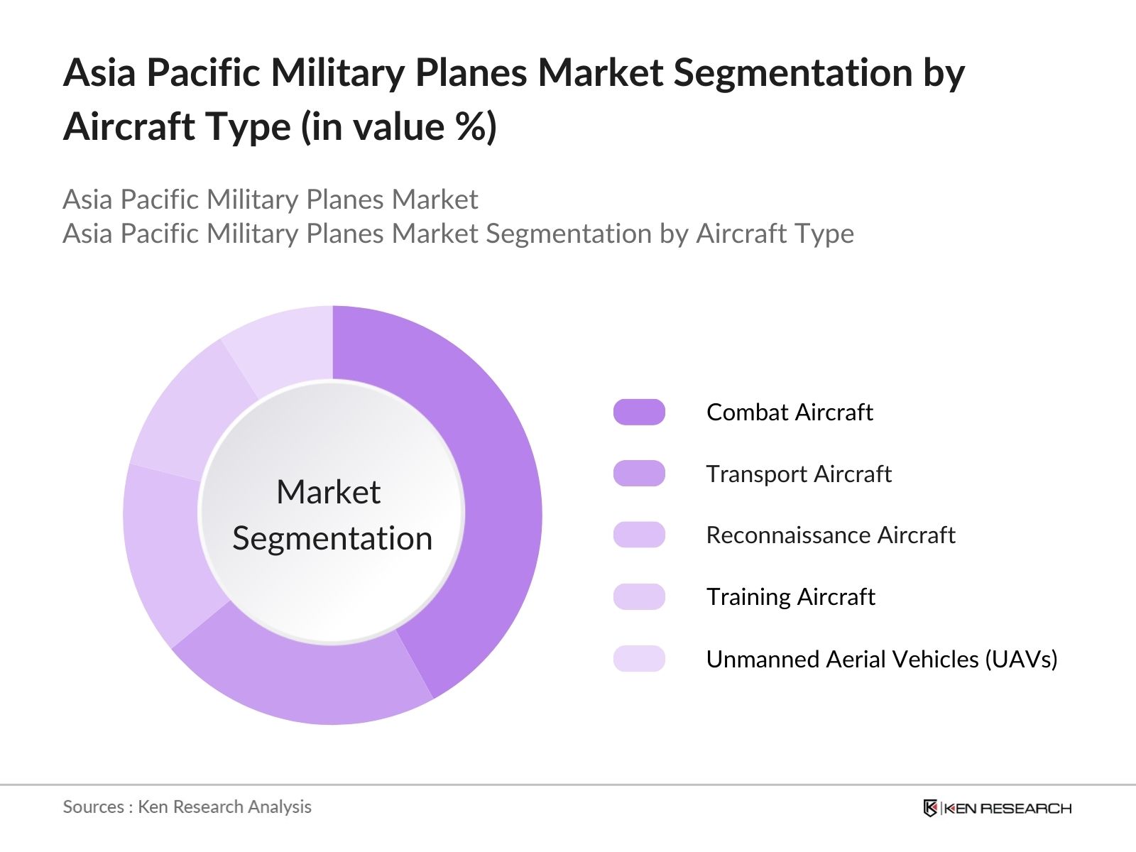Select the Combat Aircraft legend label
The width and height of the screenshot is (1136, 852).
coord(790,412)
